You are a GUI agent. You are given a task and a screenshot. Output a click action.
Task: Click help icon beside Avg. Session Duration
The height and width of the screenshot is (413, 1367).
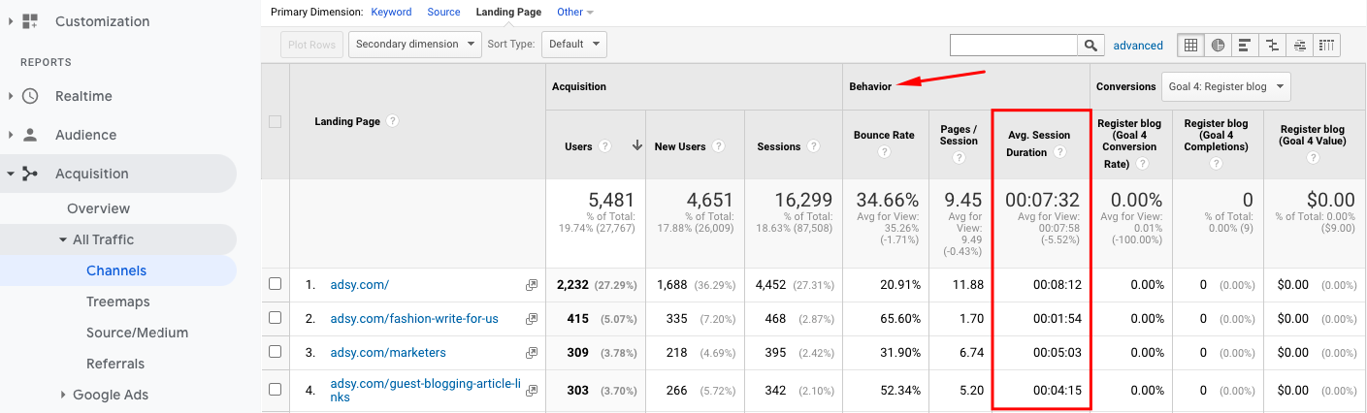pos(1060,152)
